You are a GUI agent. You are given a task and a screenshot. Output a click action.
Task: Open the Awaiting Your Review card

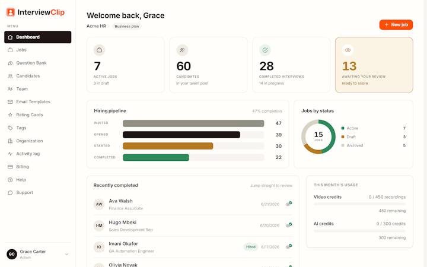click(374, 65)
